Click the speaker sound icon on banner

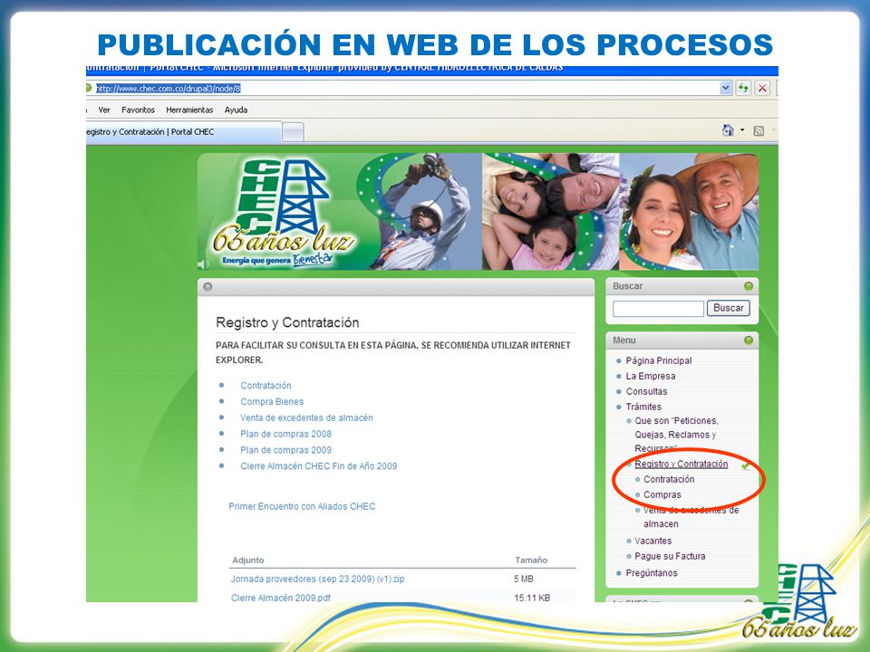pos(202,264)
